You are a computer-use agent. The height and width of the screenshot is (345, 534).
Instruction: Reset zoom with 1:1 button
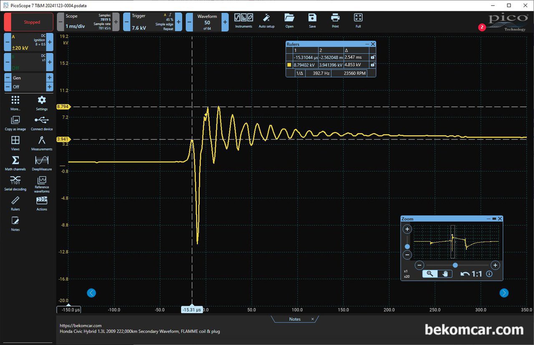(x=471, y=274)
